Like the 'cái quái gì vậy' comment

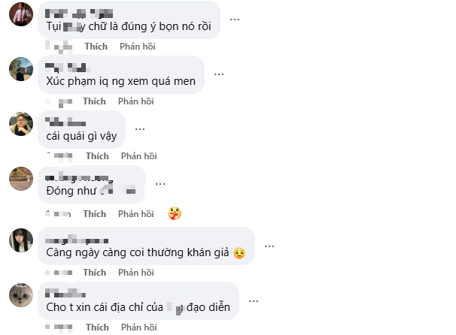[97, 156]
